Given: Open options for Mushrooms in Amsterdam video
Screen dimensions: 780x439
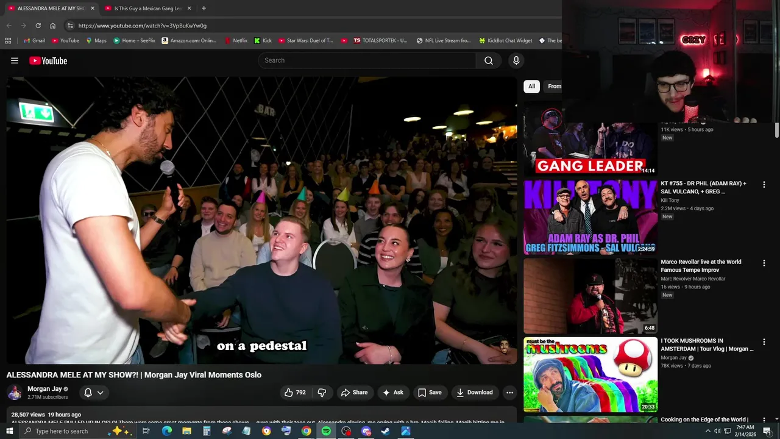Looking at the screenshot, I should [x=764, y=342].
